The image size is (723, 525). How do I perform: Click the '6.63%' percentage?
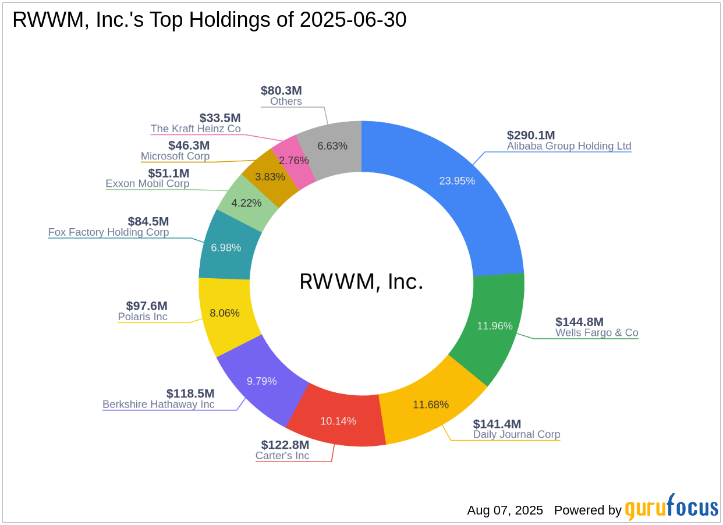332,146
